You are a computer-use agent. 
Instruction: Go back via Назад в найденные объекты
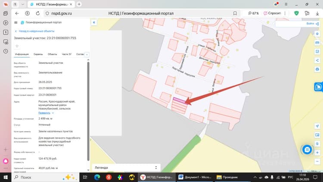click(35, 31)
